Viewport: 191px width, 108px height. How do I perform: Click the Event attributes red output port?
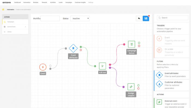(81, 50)
